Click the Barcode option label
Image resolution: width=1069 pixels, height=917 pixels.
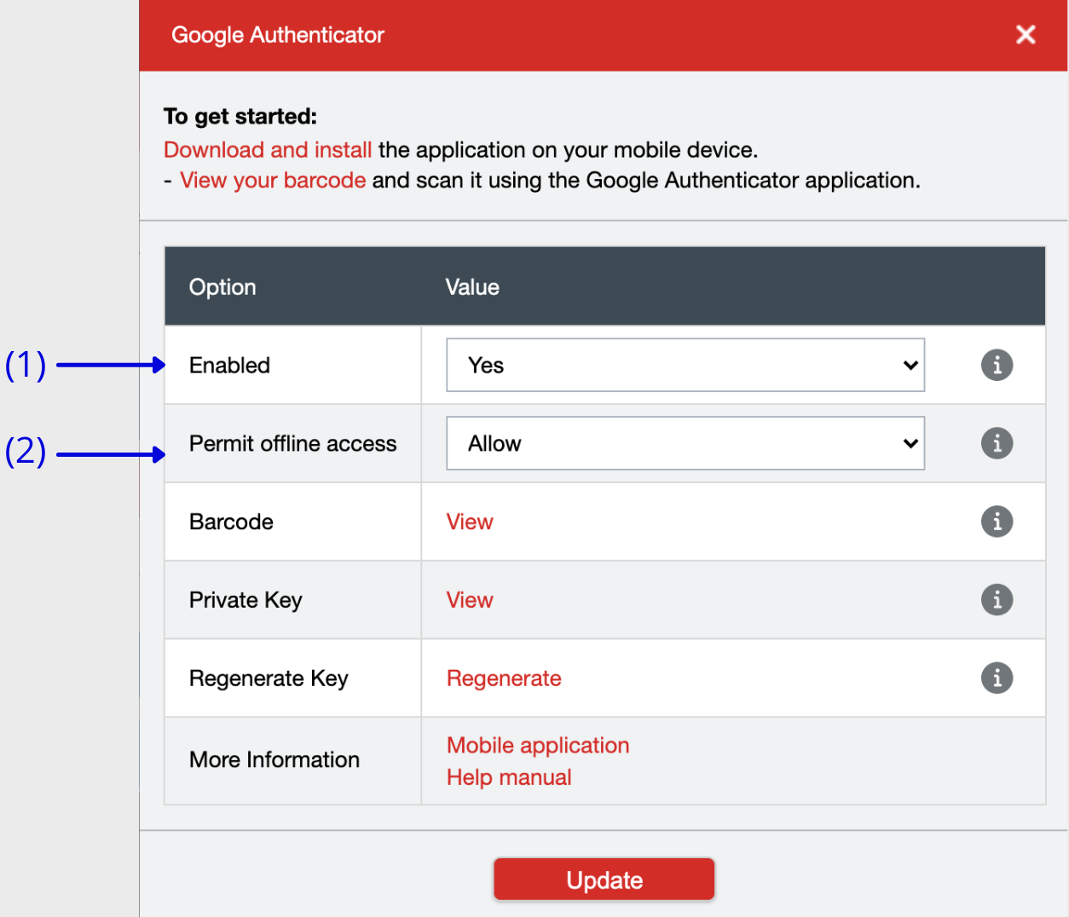coord(231,522)
